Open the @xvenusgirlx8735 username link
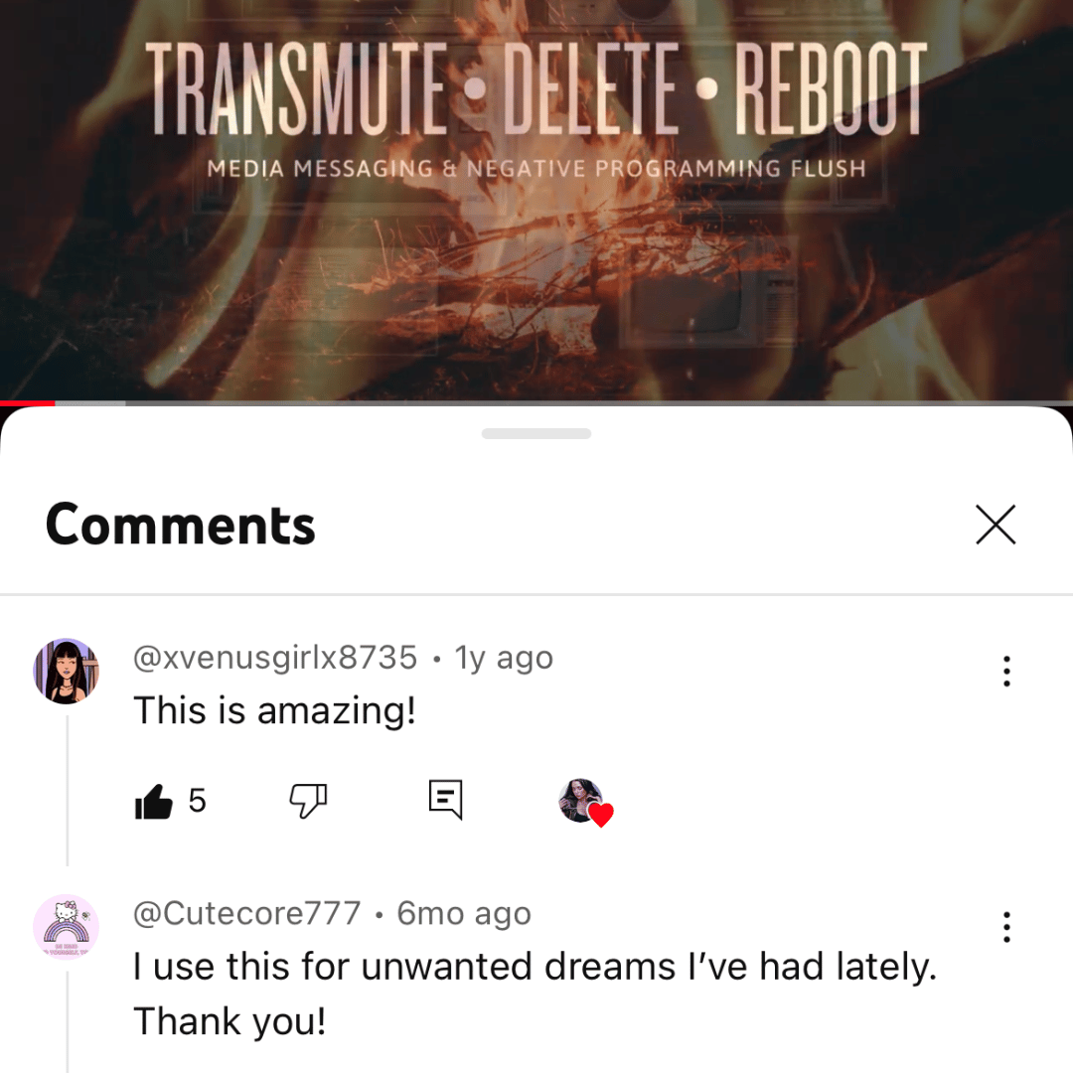1073x1073 pixels. (275, 658)
